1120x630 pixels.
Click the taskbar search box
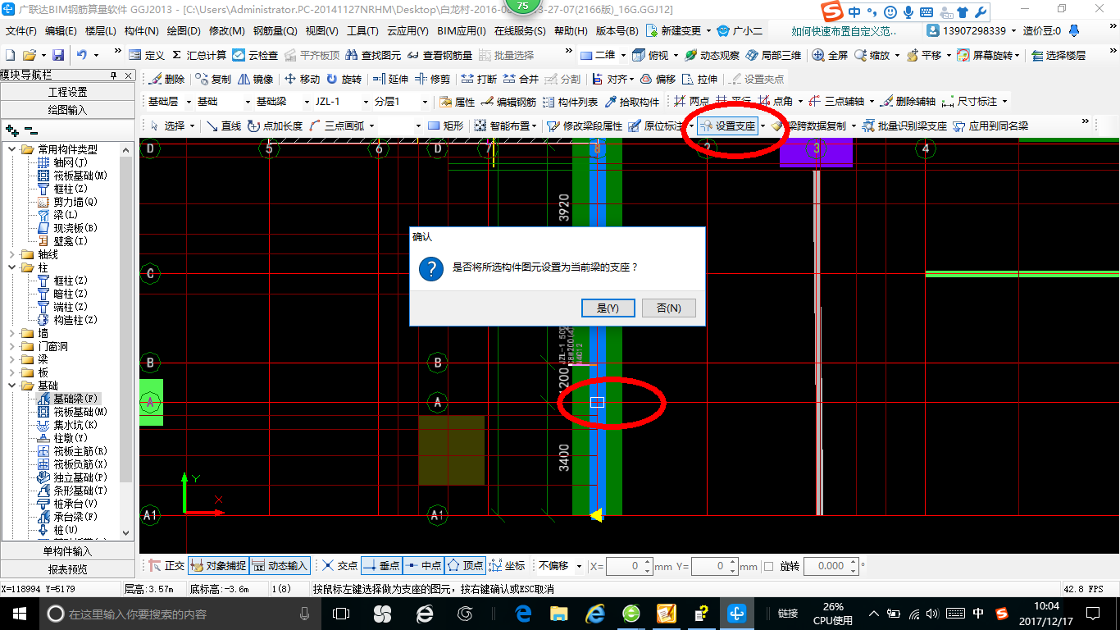click(x=180, y=614)
